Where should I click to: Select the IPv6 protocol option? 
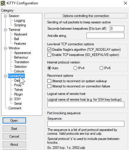101,68
